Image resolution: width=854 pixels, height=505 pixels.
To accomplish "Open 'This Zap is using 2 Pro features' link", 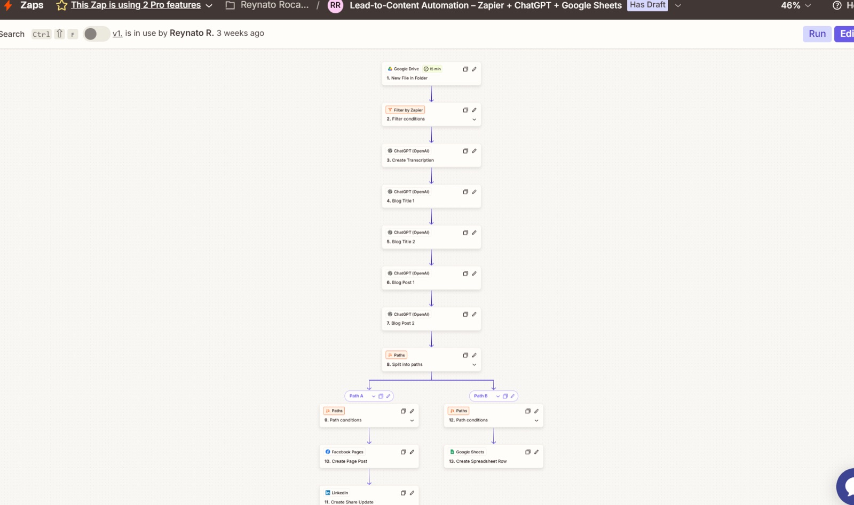I will coord(136,5).
